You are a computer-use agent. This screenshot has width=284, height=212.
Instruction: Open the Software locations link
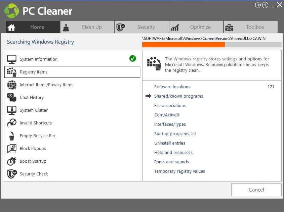[172, 87]
